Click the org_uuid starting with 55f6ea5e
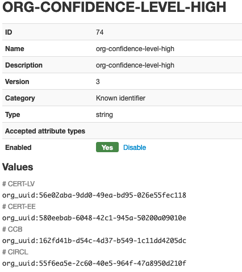 tap(94, 263)
